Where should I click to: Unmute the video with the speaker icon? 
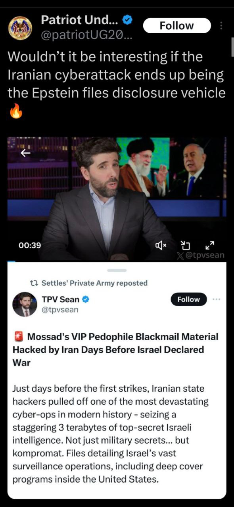coord(160,246)
